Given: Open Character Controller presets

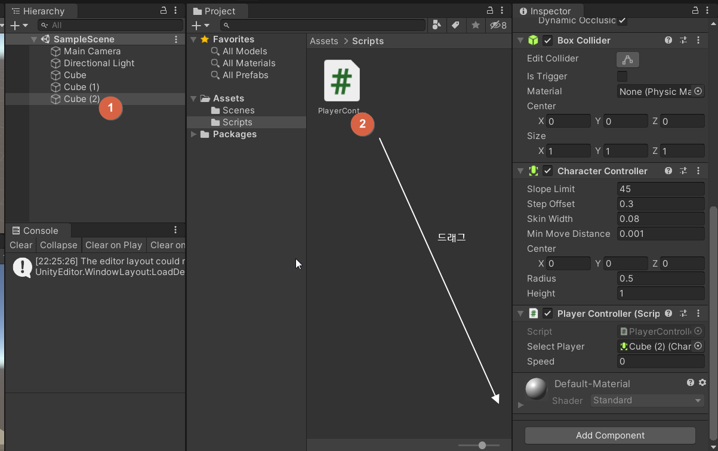Looking at the screenshot, I should tap(683, 171).
